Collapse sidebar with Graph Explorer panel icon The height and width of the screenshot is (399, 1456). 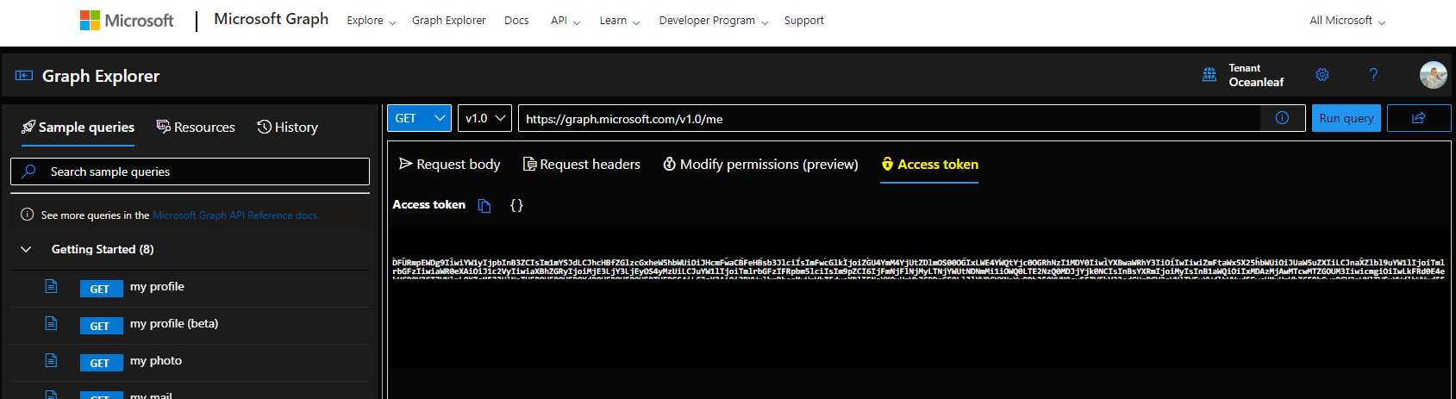click(x=23, y=76)
